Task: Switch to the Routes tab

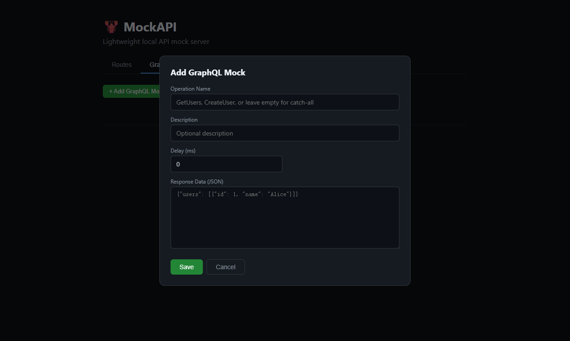Action: click(121, 65)
